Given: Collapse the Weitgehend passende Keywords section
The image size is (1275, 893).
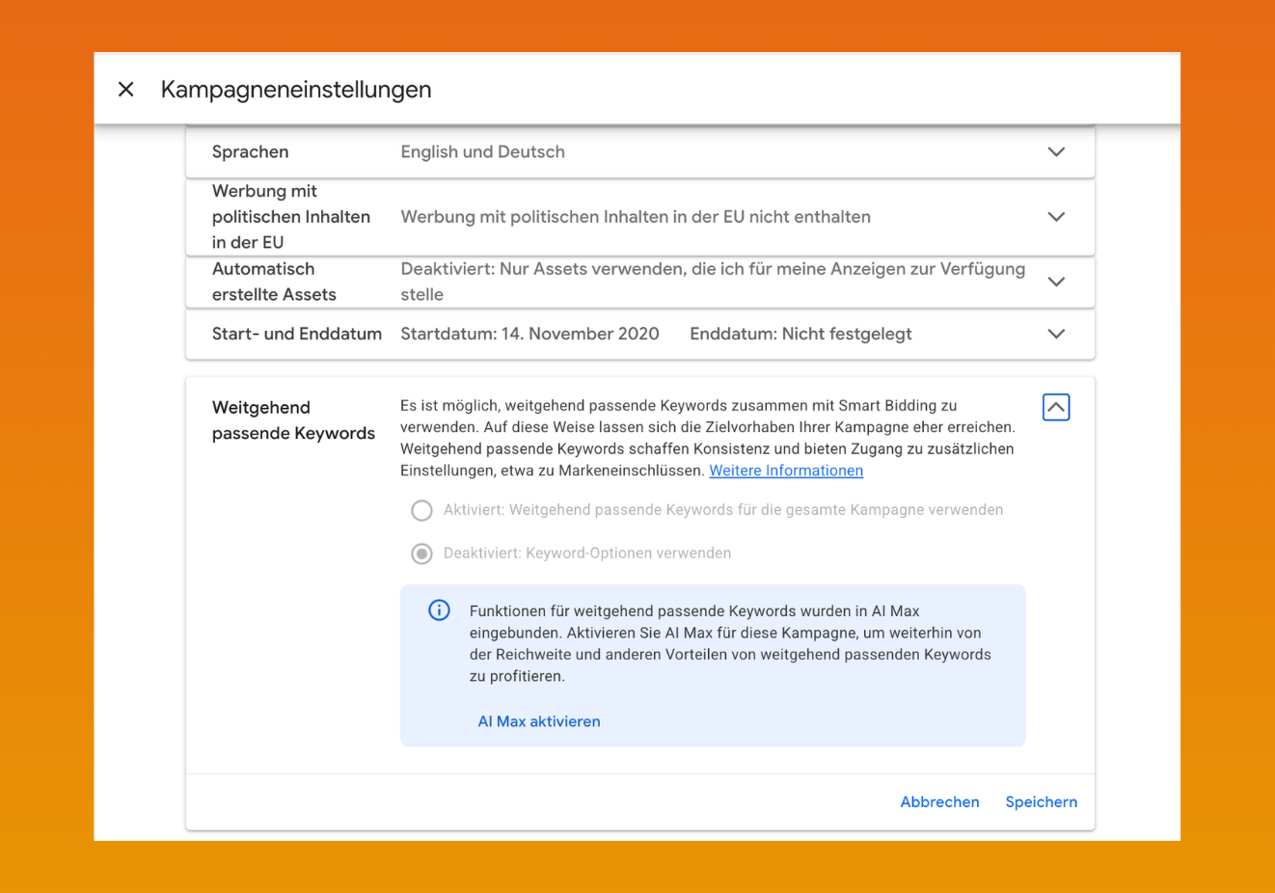Looking at the screenshot, I should coord(1056,408).
